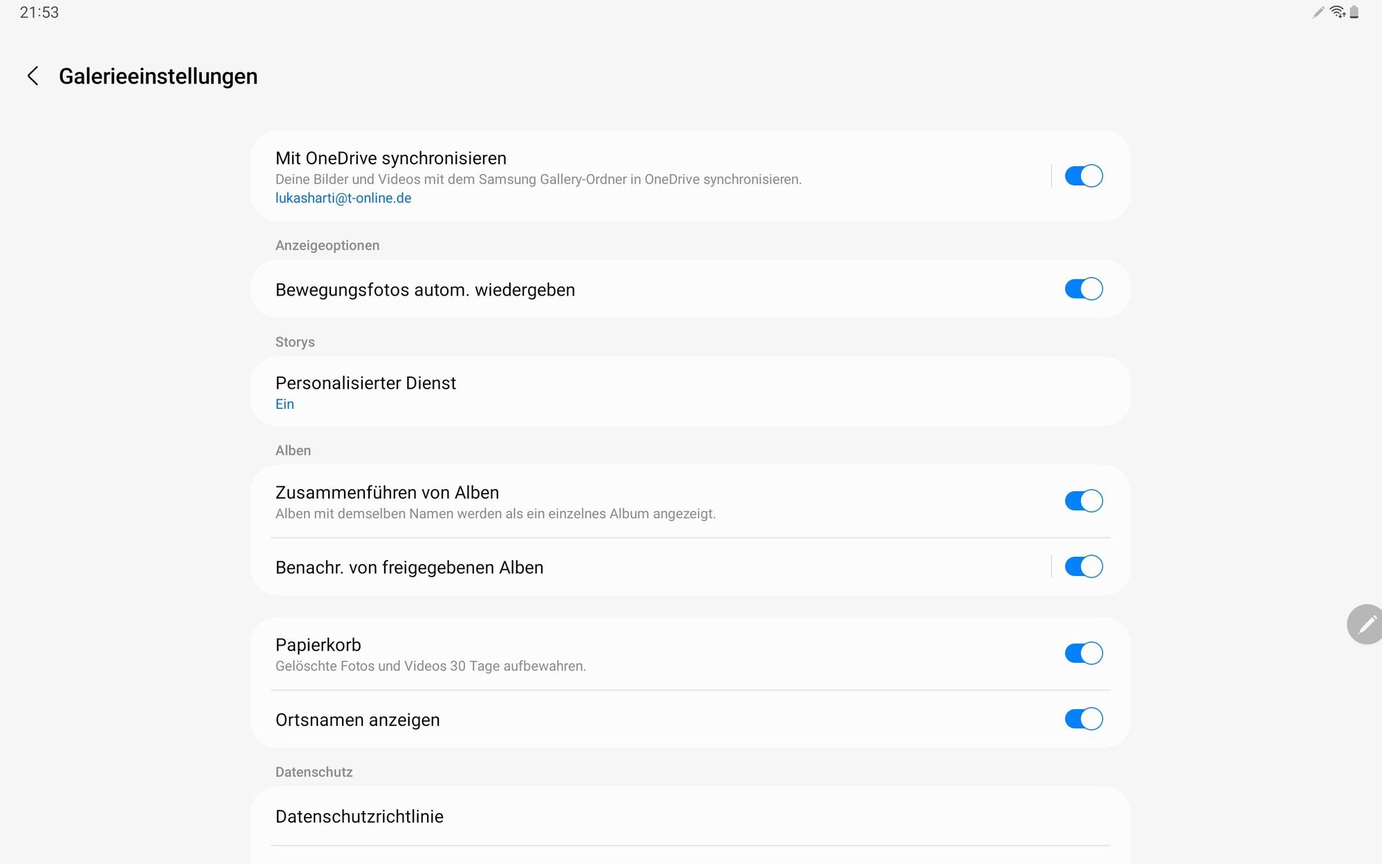Open Datenschutzrichtlinie entry
1382x864 pixels.
(x=359, y=816)
